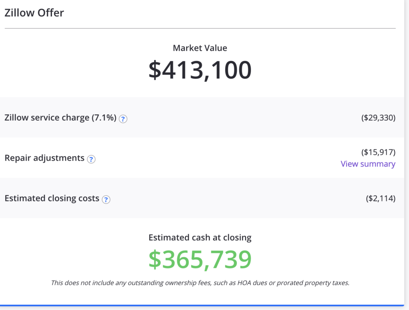Click the HOA dues disclaimer text
The image size is (409, 310).
click(x=200, y=283)
